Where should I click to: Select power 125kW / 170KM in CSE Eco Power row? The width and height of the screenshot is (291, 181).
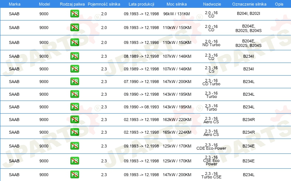pos(177,161)
